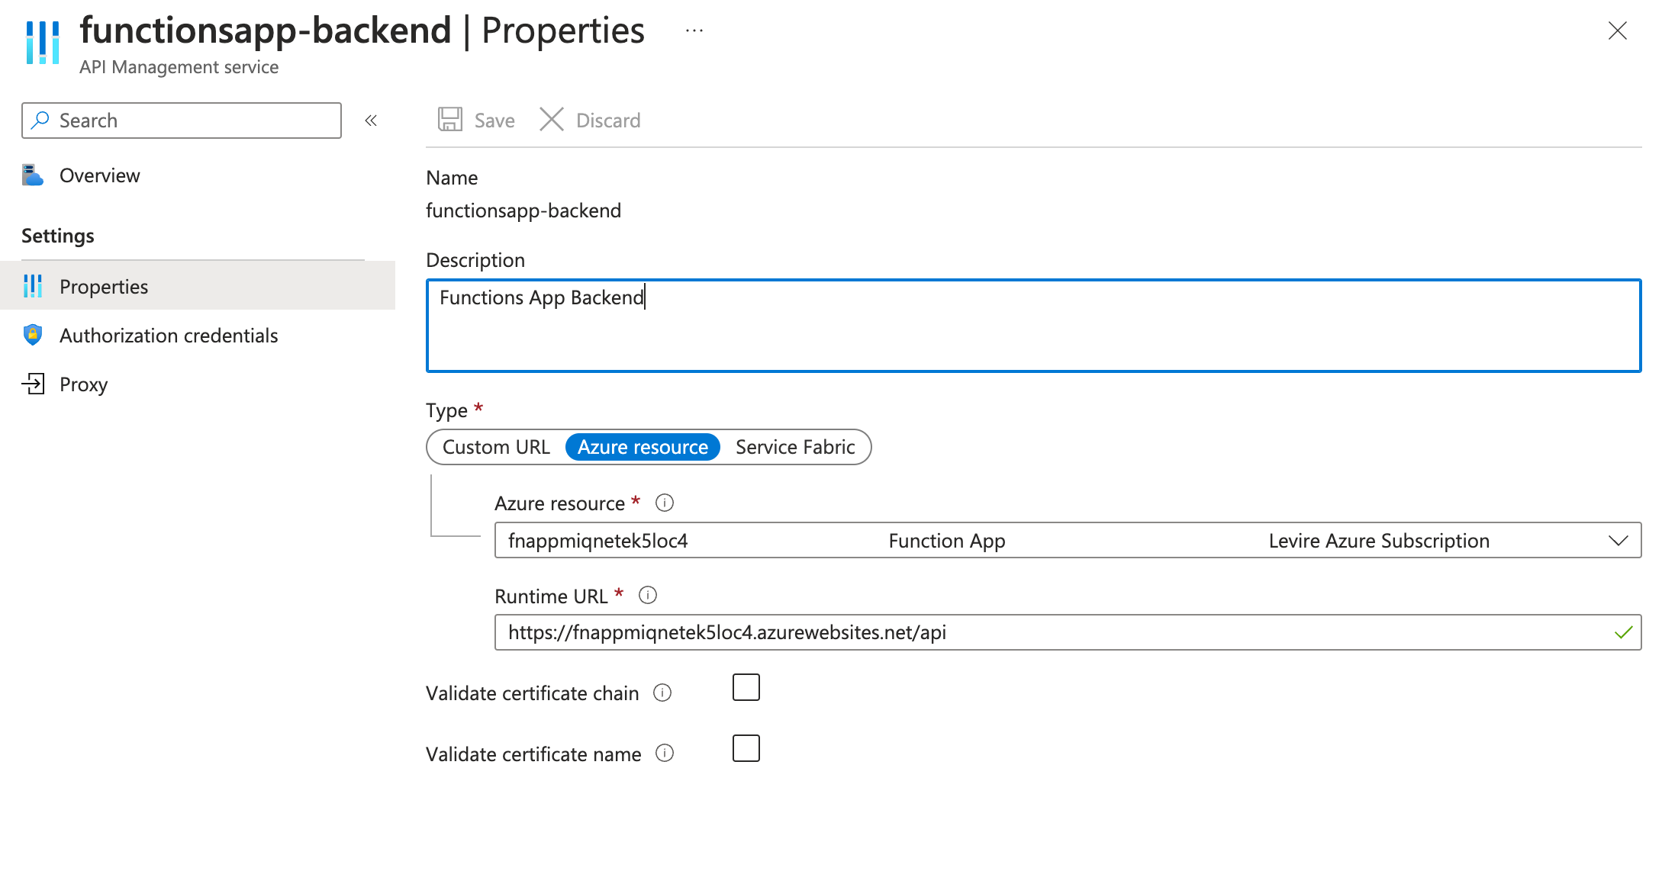Click the Azure resource dropdown chevron
Screen dimensions: 1662x871
[1619, 541]
